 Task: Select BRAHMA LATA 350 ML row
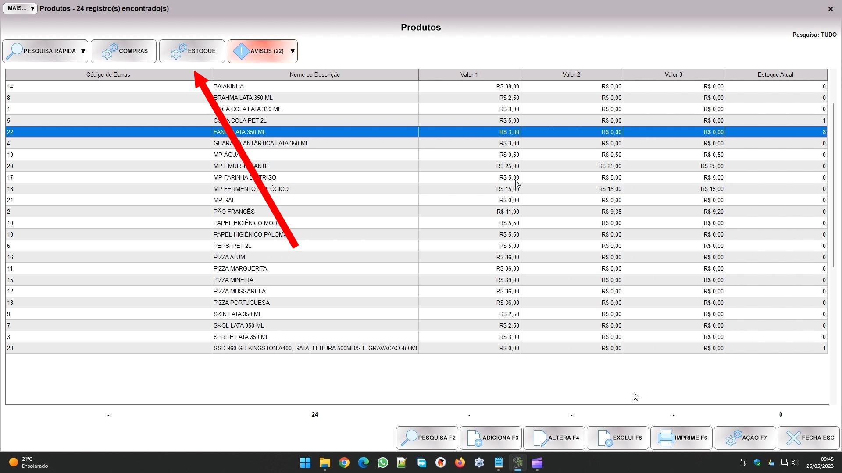click(416, 98)
